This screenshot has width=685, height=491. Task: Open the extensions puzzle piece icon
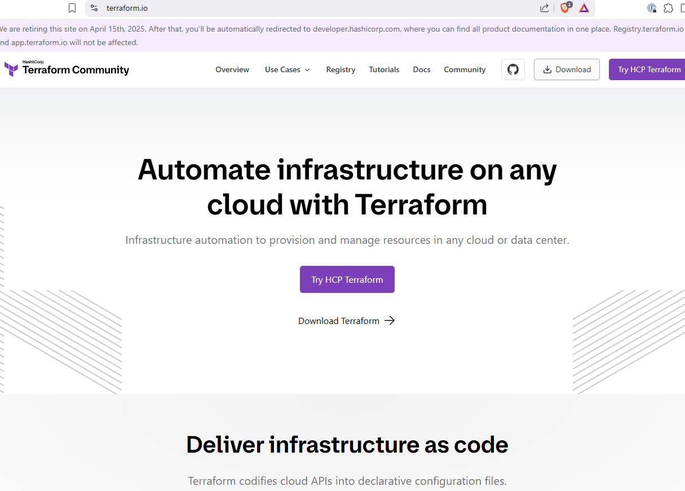[x=669, y=8]
